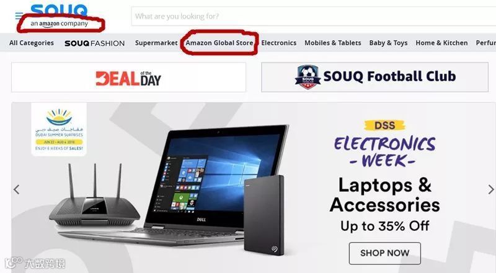Select the Supermarket nav item
This screenshot has width=496, height=273.
(x=156, y=43)
